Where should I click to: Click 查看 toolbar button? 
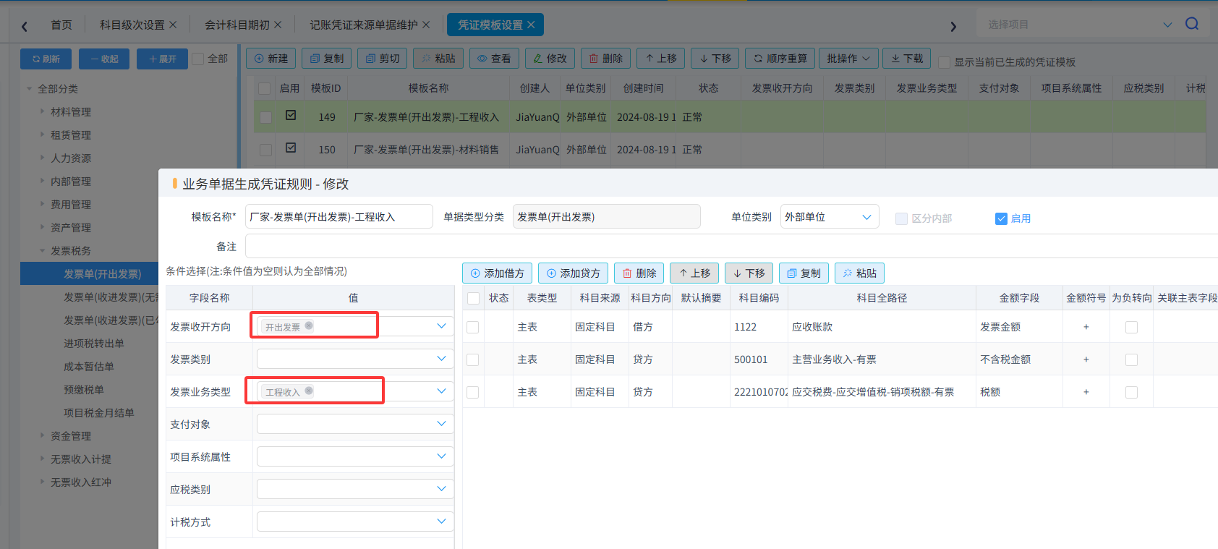tap(494, 59)
